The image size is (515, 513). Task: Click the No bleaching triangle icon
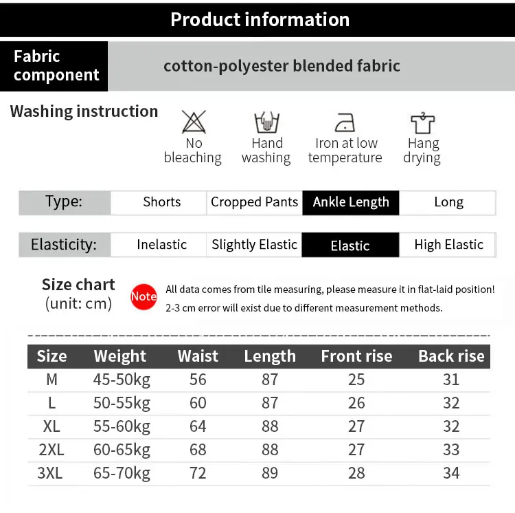coord(194,122)
